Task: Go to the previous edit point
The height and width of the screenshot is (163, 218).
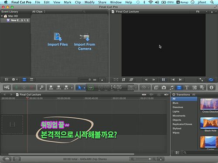Action: [x=173, y=80]
